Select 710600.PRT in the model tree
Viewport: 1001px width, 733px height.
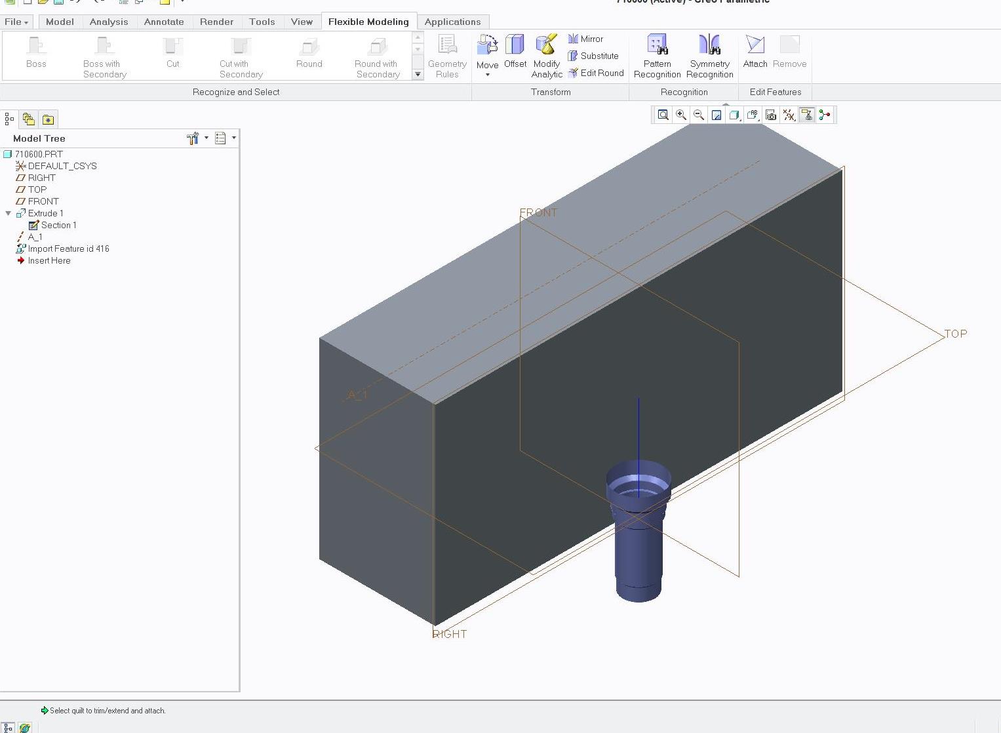(39, 154)
